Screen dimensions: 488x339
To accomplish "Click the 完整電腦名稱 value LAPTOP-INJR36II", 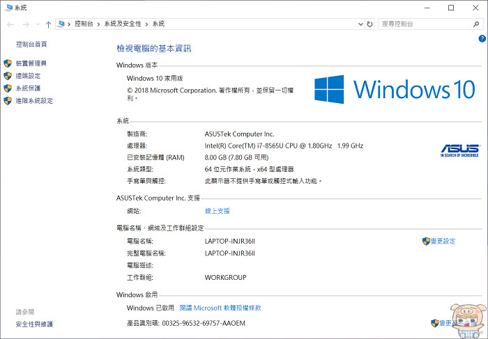I will (229, 253).
